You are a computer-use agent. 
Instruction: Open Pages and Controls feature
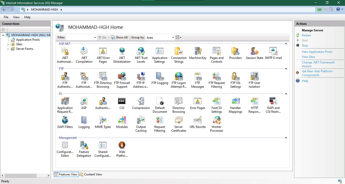point(217,55)
